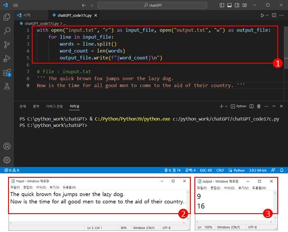The height and width of the screenshot is (232, 288).
Task: Open 서식(O) menu in output Notepad
Action: (x=229, y=188)
